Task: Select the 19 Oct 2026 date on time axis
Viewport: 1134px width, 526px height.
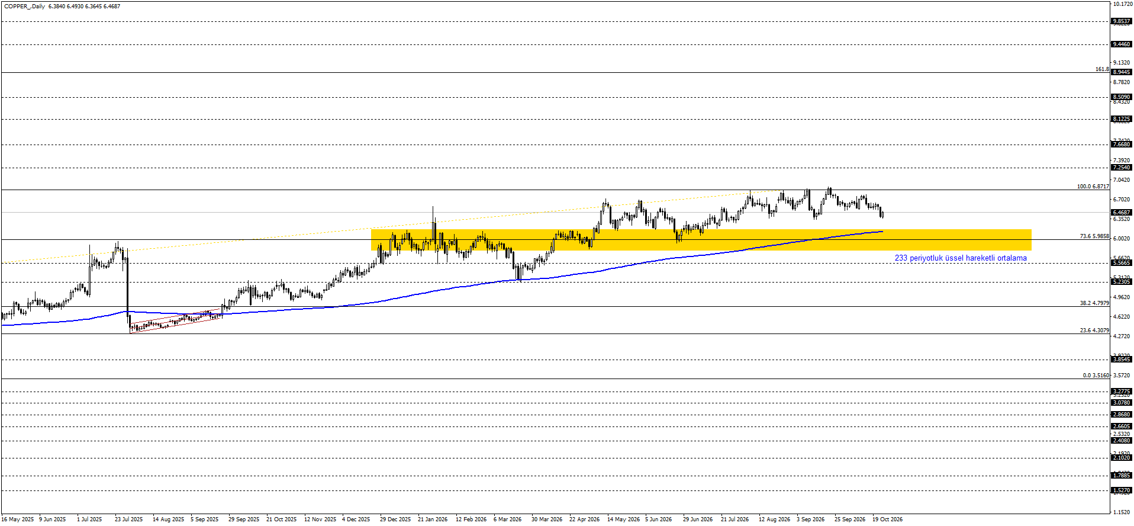Action: coord(888,519)
